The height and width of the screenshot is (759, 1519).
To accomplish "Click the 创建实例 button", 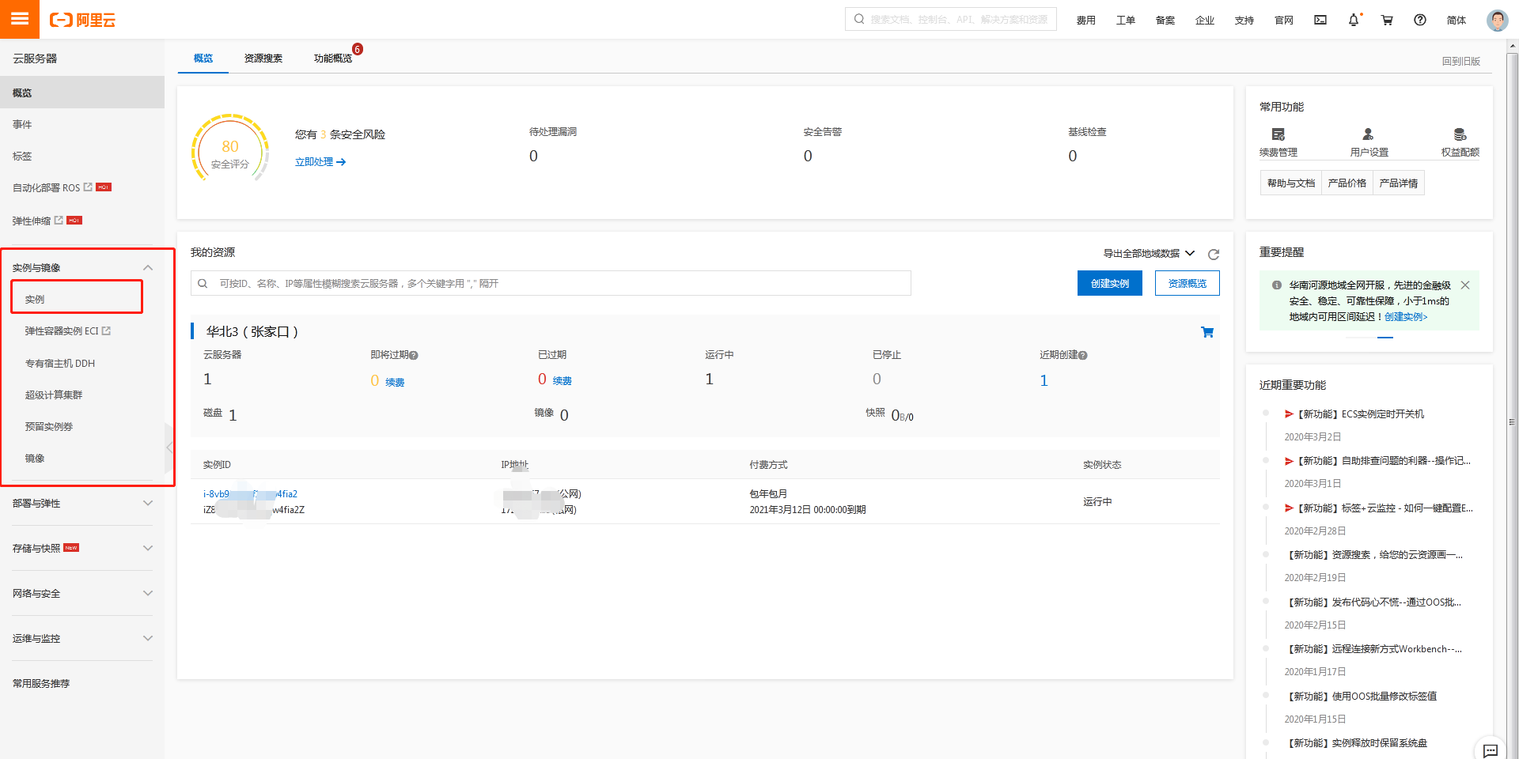I will point(1110,283).
